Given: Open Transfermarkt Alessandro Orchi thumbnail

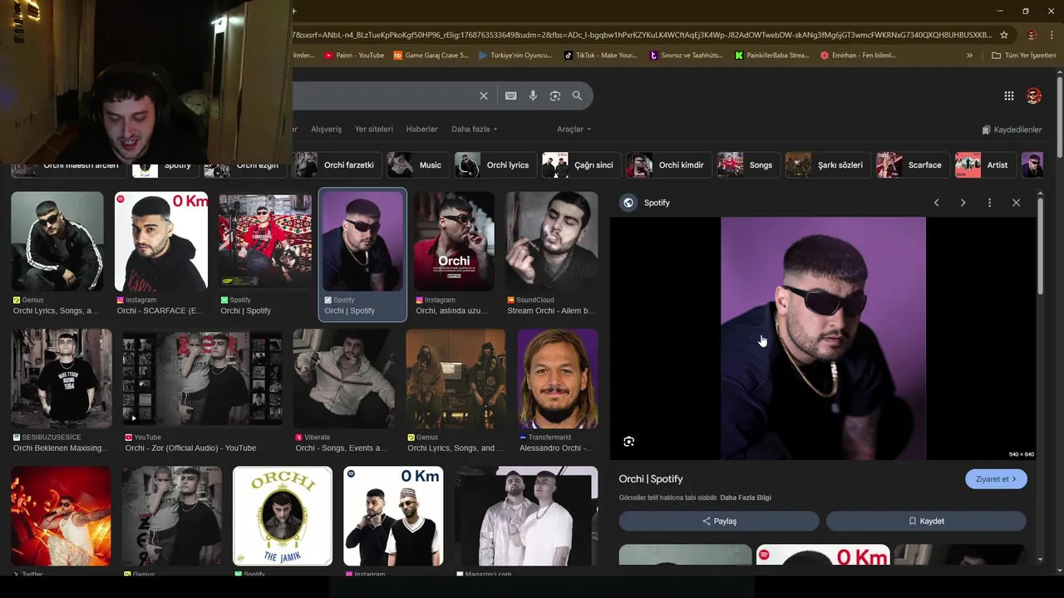Looking at the screenshot, I should [558, 379].
